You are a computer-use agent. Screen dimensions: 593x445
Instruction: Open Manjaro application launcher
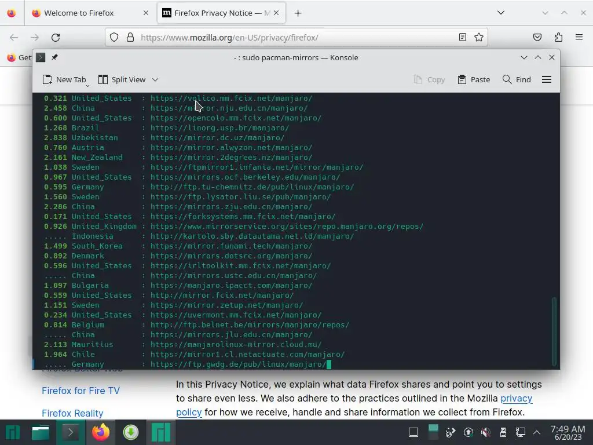pyautogui.click(x=13, y=432)
